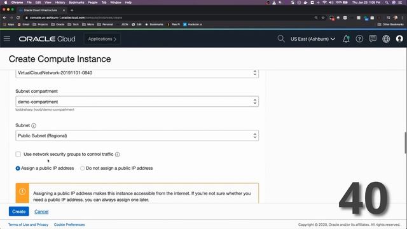Open Other Bookmarks folder
407x229 pixels.
pos(390,24)
